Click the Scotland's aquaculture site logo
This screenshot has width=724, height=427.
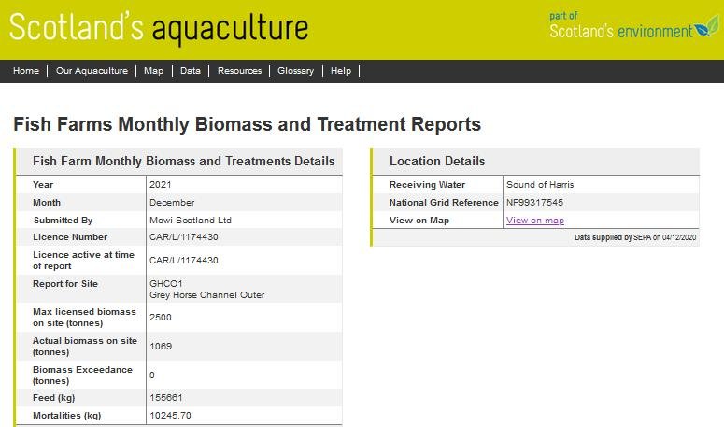pos(159,28)
